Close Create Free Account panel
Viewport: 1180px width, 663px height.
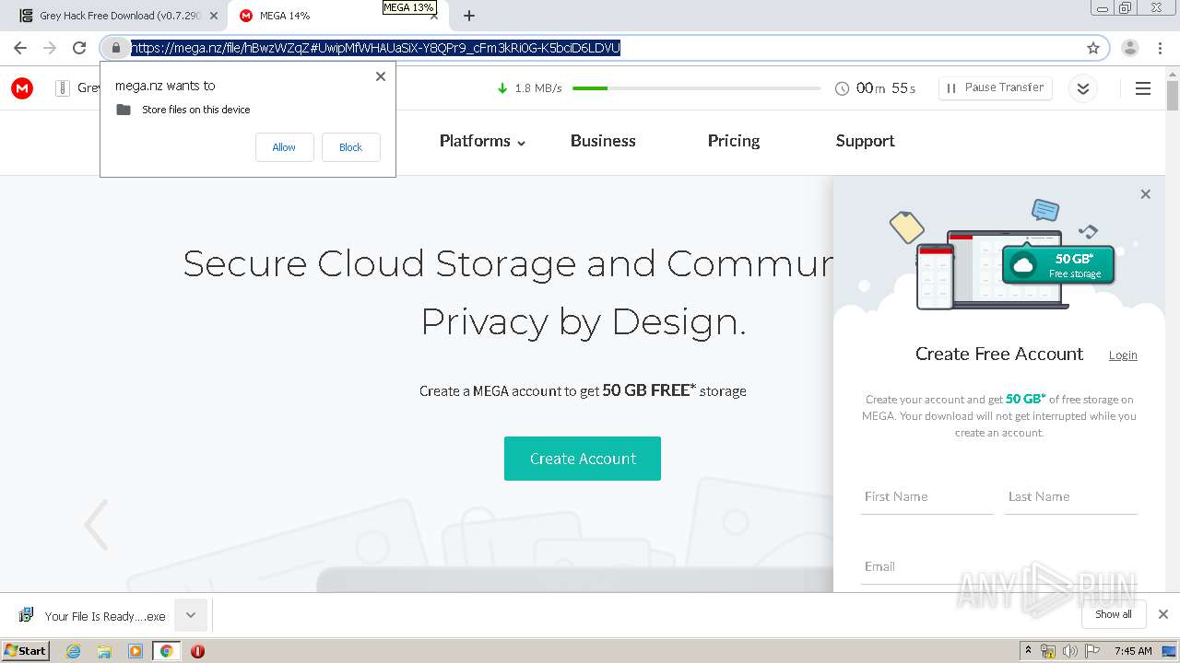1146,194
